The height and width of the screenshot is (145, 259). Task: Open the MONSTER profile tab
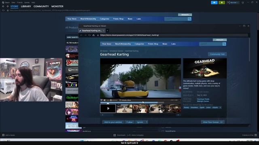pos(57,6)
